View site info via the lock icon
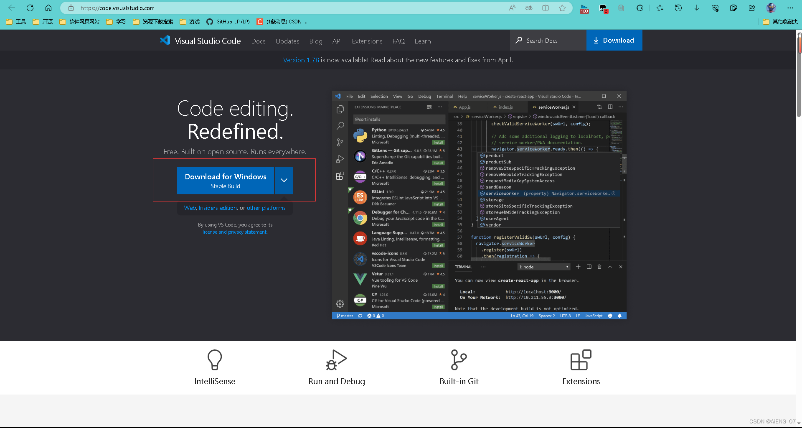 pos(71,8)
